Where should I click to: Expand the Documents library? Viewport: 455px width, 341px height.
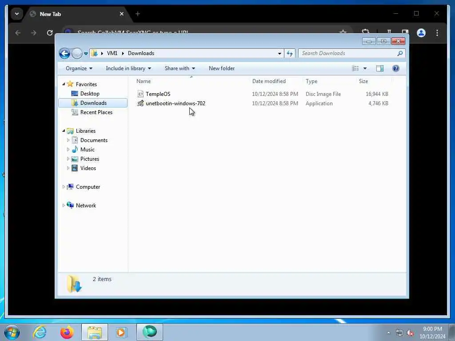68,140
